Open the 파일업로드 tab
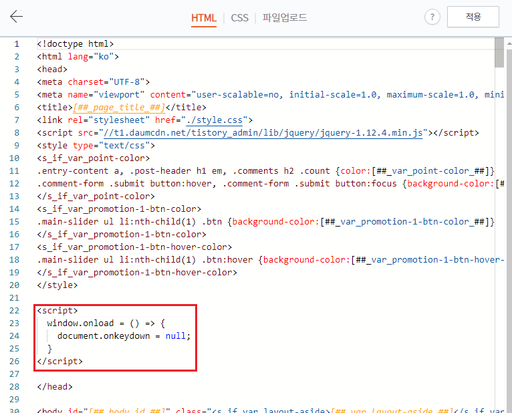 [x=285, y=17]
